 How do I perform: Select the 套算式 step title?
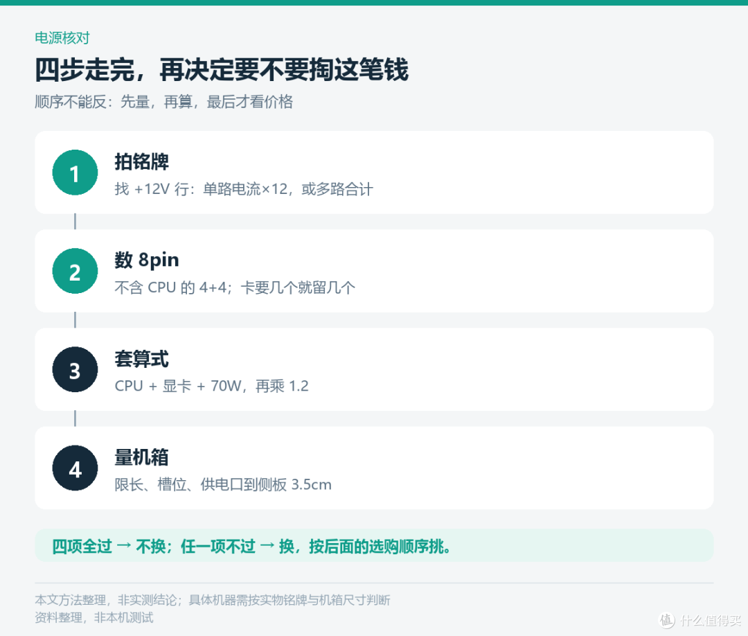141,359
